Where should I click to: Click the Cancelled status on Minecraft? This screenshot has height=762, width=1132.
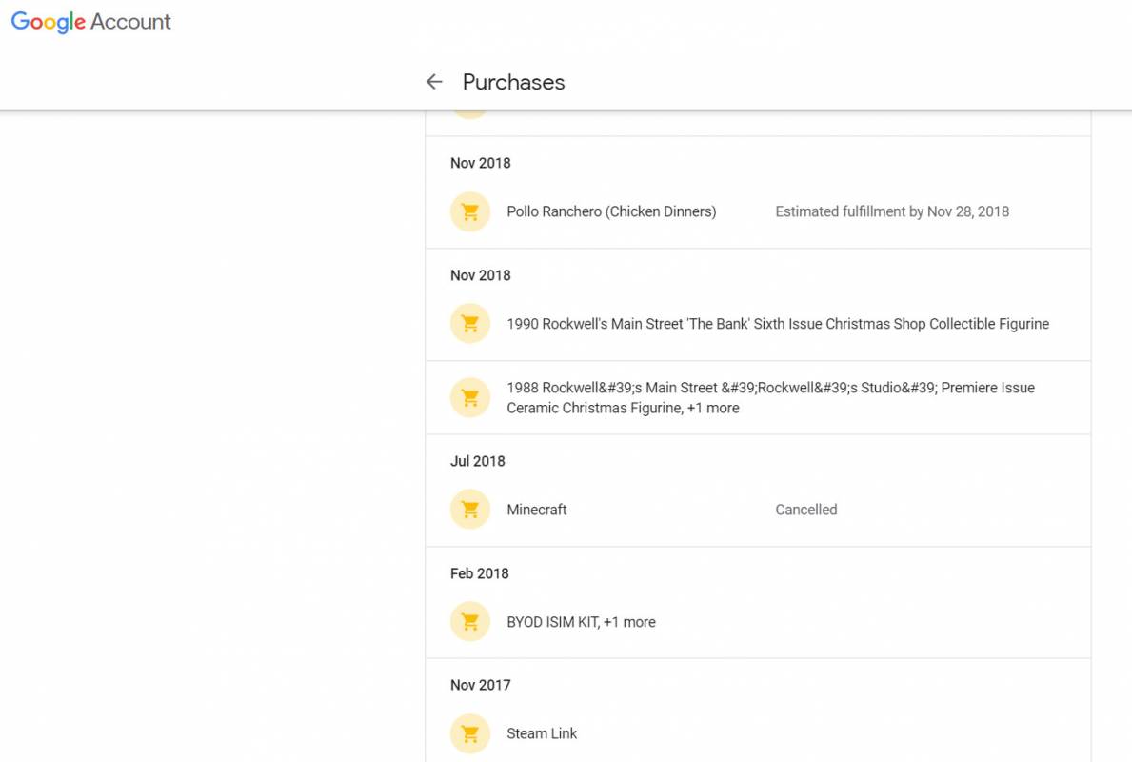[806, 510]
